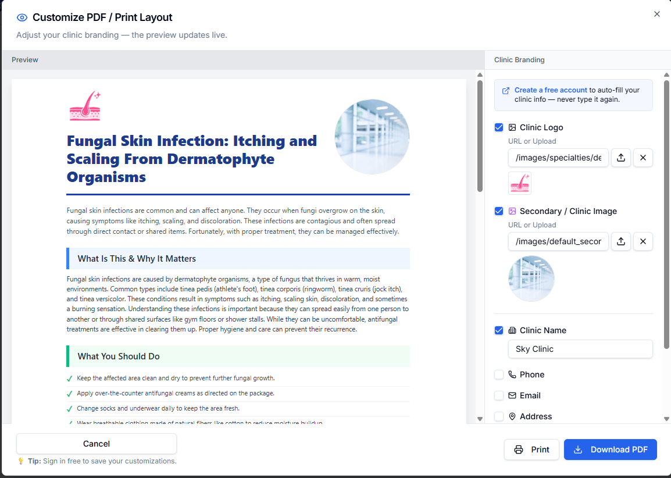Click the 'Adjust your clinic branding' subtitle text

[x=122, y=35]
